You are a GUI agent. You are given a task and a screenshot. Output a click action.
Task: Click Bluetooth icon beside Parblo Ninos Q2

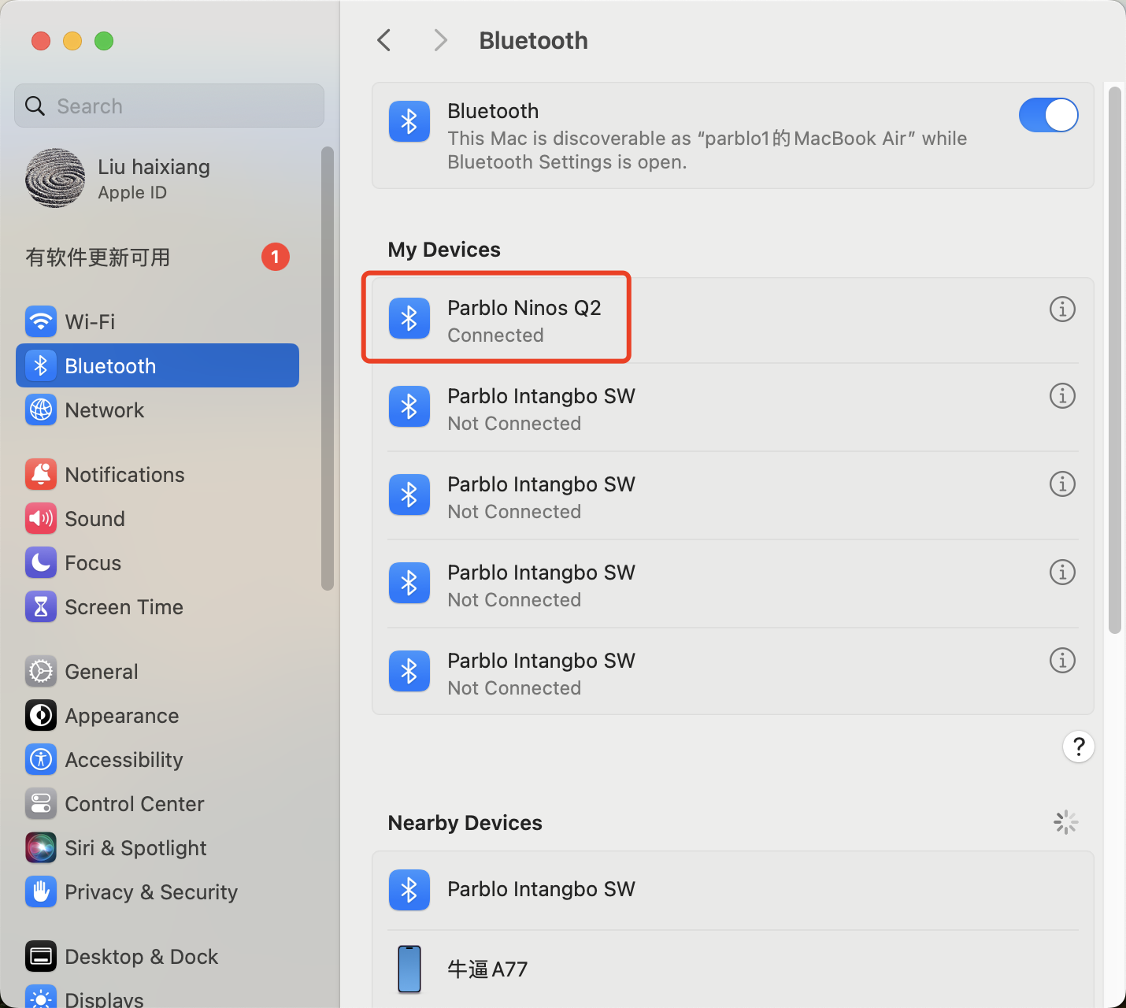(409, 318)
